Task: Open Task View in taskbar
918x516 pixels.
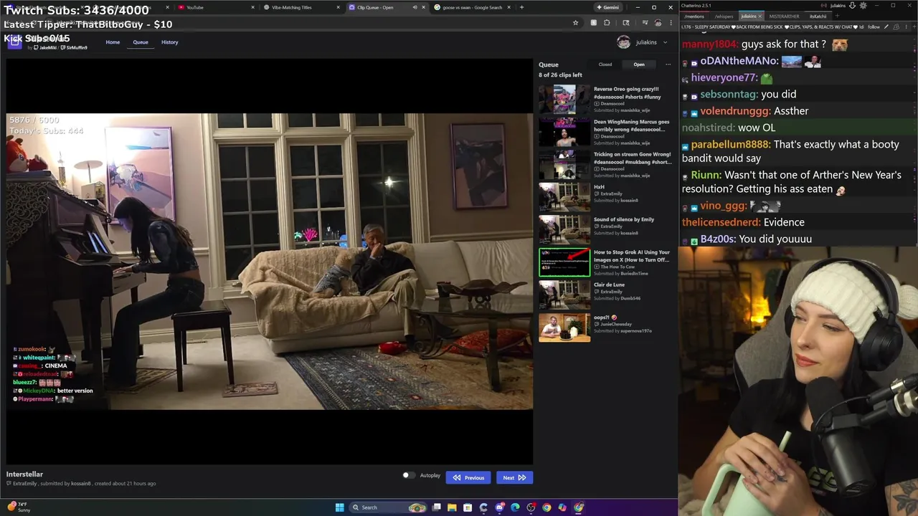Action: (x=436, y=507)
